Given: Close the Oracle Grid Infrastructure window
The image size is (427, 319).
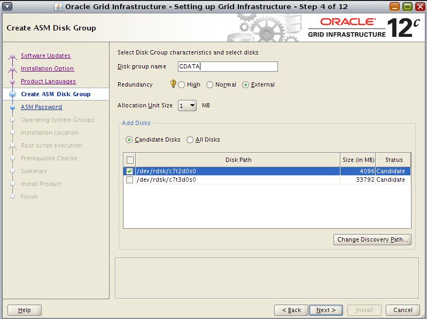Looking at the screenshot, I should click(x=420, y=6).
